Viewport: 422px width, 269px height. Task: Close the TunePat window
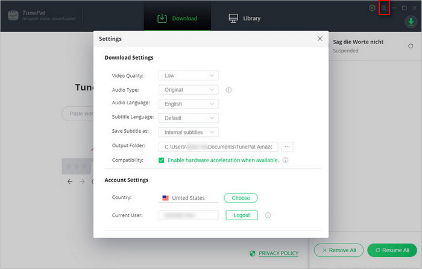click(x=415, y=8)
